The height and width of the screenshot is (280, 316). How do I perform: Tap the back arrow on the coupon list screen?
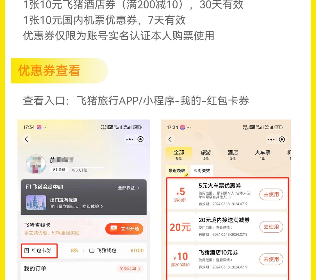pyautogui.click(x=170, y=139)
